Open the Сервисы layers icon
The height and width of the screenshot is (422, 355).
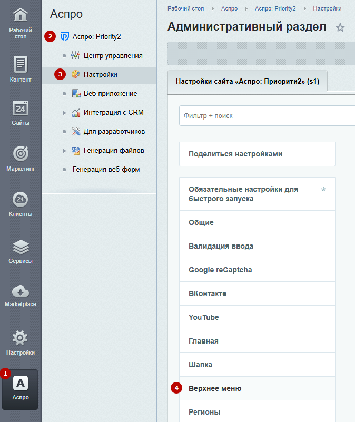pos(21,247)
